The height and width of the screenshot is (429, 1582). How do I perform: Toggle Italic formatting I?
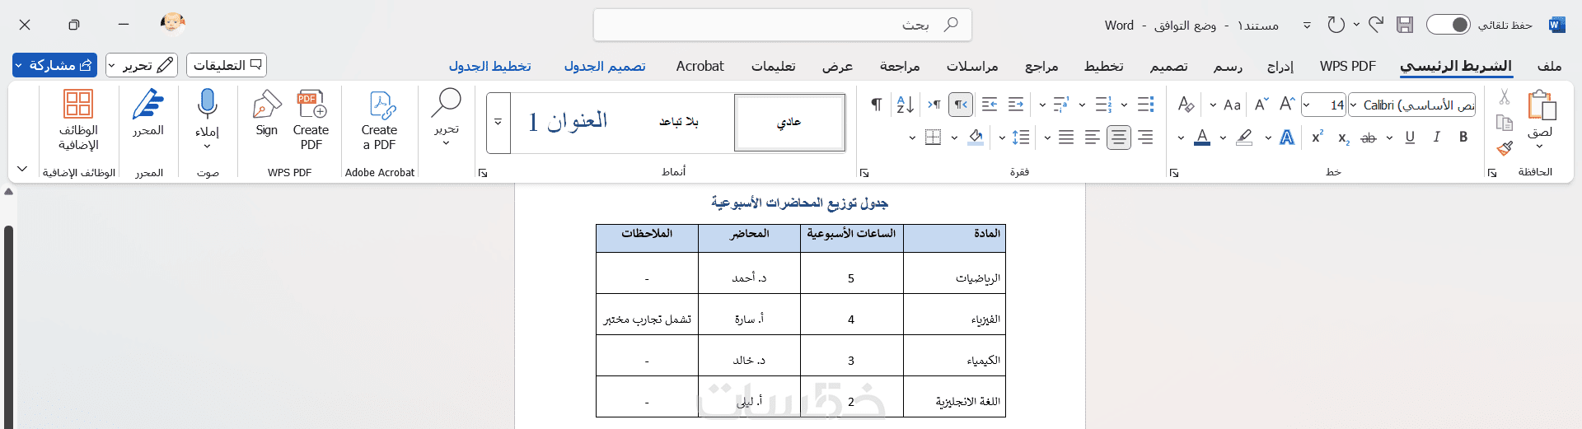tap(1436, 138)
